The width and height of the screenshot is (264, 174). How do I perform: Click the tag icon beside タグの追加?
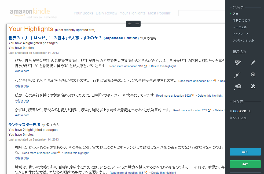point(231,118)
